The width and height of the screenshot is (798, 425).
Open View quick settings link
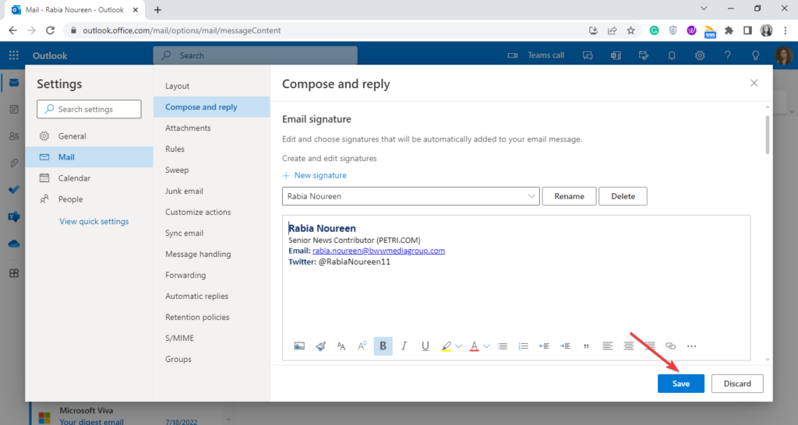point(94,222)
